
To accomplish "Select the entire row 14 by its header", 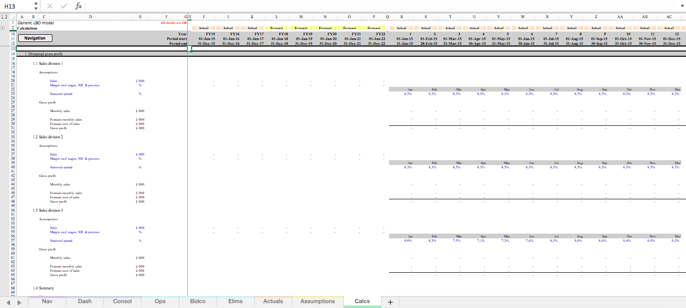I will pos(13,54).
